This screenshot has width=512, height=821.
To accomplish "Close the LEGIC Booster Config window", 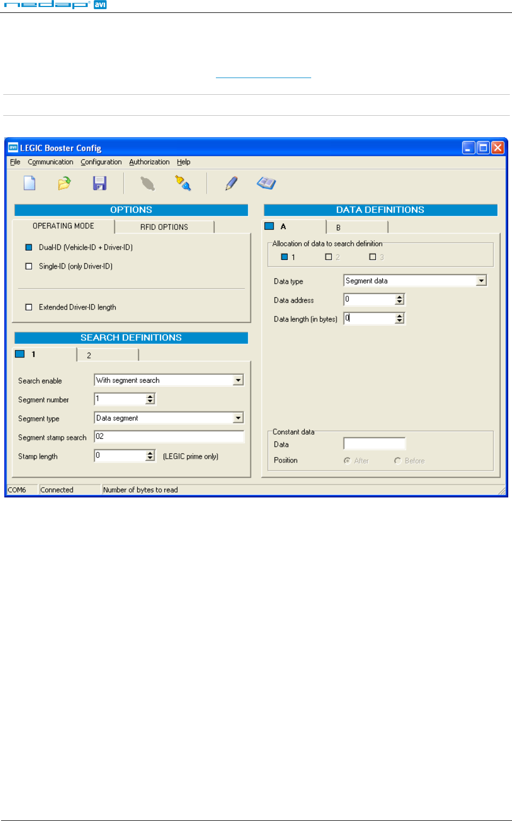I will point(497,148).
